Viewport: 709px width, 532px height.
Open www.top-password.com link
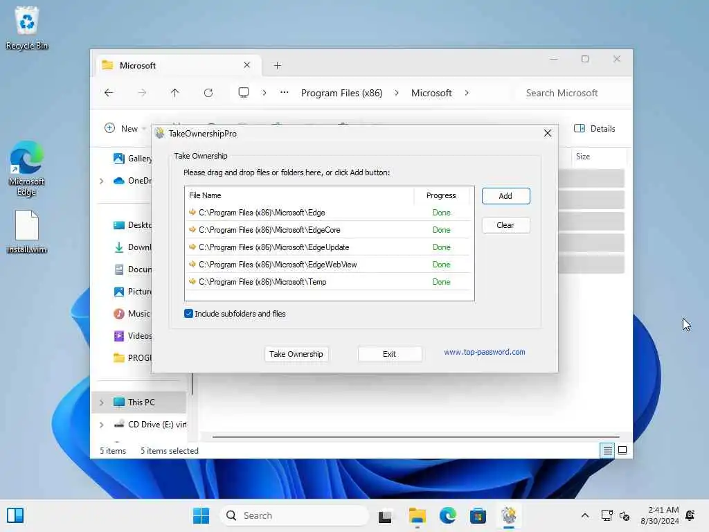coord(484,352)
